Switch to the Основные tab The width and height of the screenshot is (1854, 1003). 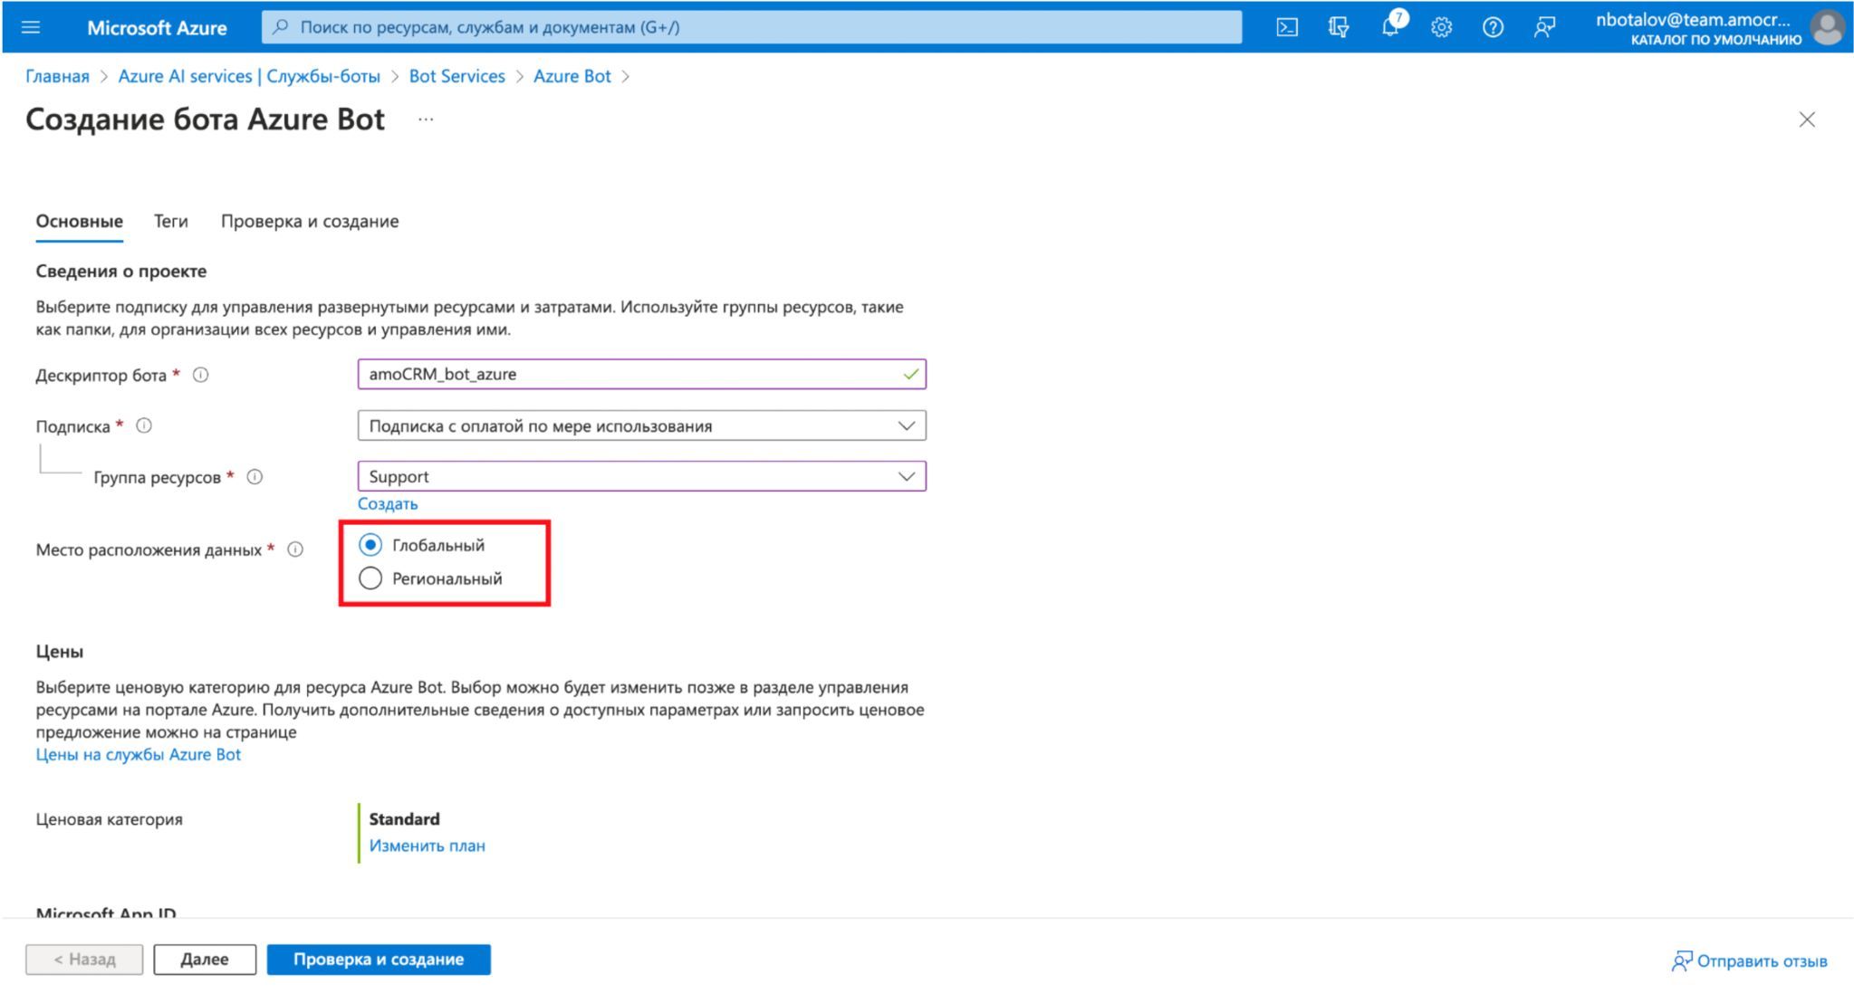[80, 221]
